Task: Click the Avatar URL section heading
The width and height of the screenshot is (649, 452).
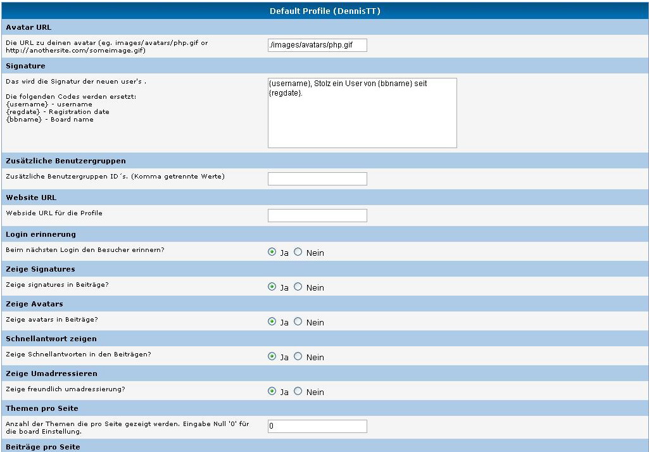Action: (x=28, y=27)
